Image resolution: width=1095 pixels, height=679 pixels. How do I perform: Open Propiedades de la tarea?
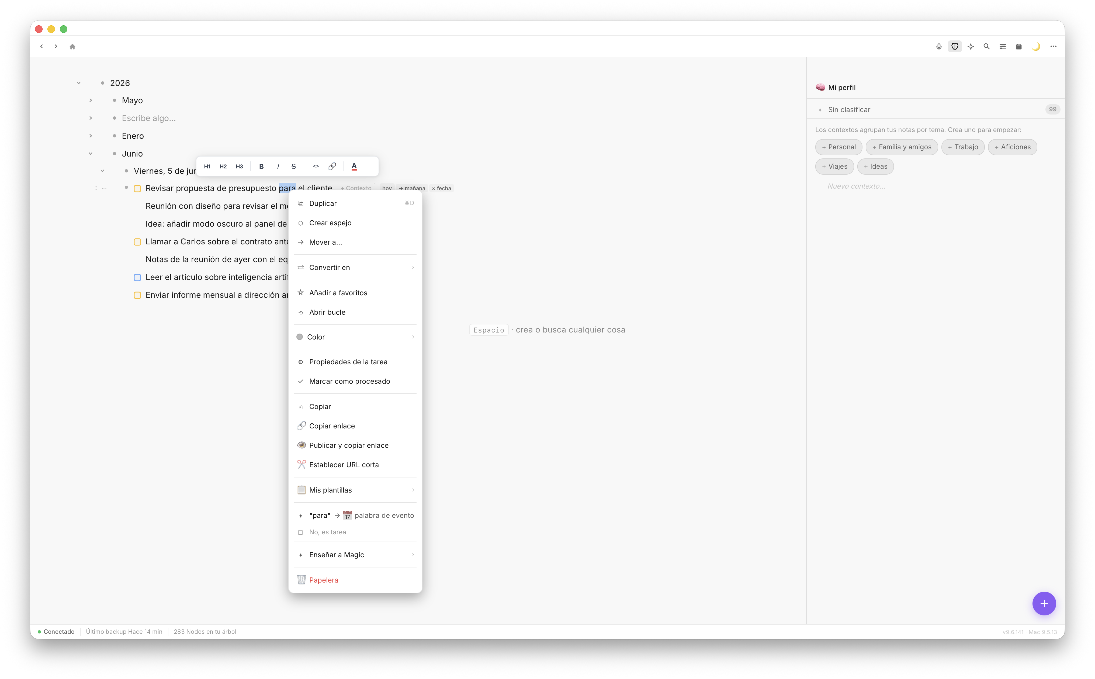[x=355, y=362]
